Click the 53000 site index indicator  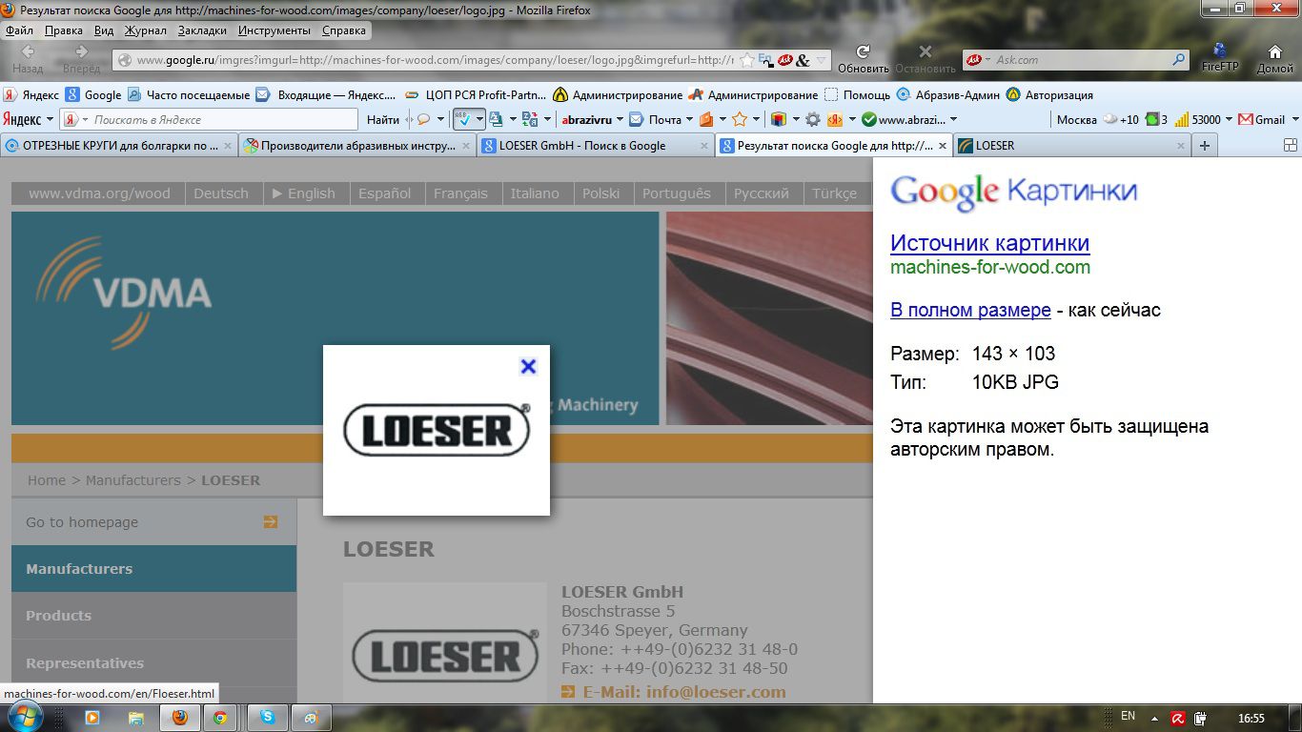tap(1197, 119)
